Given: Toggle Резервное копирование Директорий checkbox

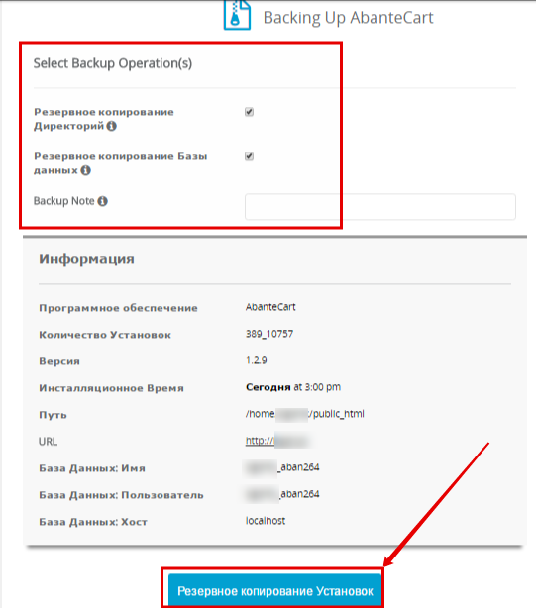Looking at the screenshot, I should tap(249, 112).
